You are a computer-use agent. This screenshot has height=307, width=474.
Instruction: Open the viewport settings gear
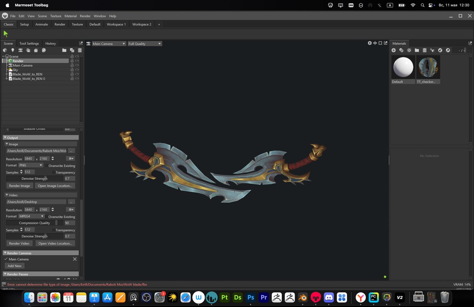click(370, 43)
